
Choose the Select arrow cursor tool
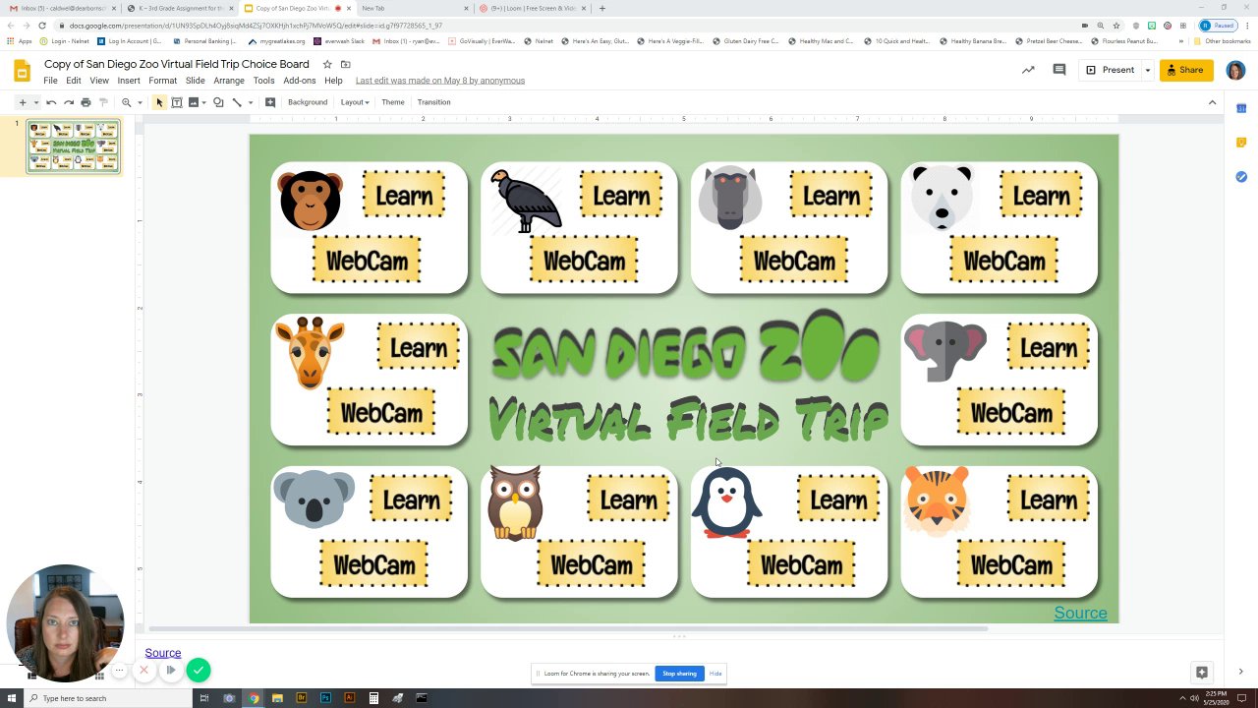click(x=160, y=102)
